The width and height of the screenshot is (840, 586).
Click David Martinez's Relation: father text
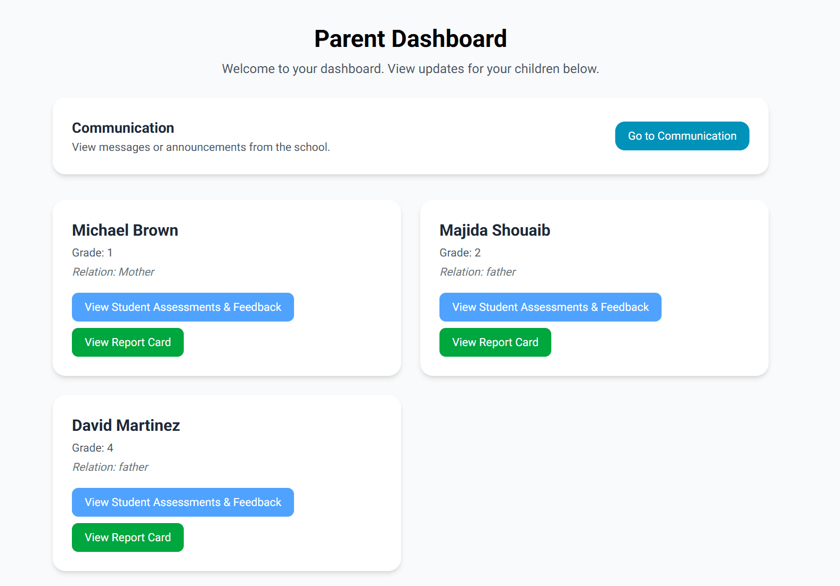point(110,467)
